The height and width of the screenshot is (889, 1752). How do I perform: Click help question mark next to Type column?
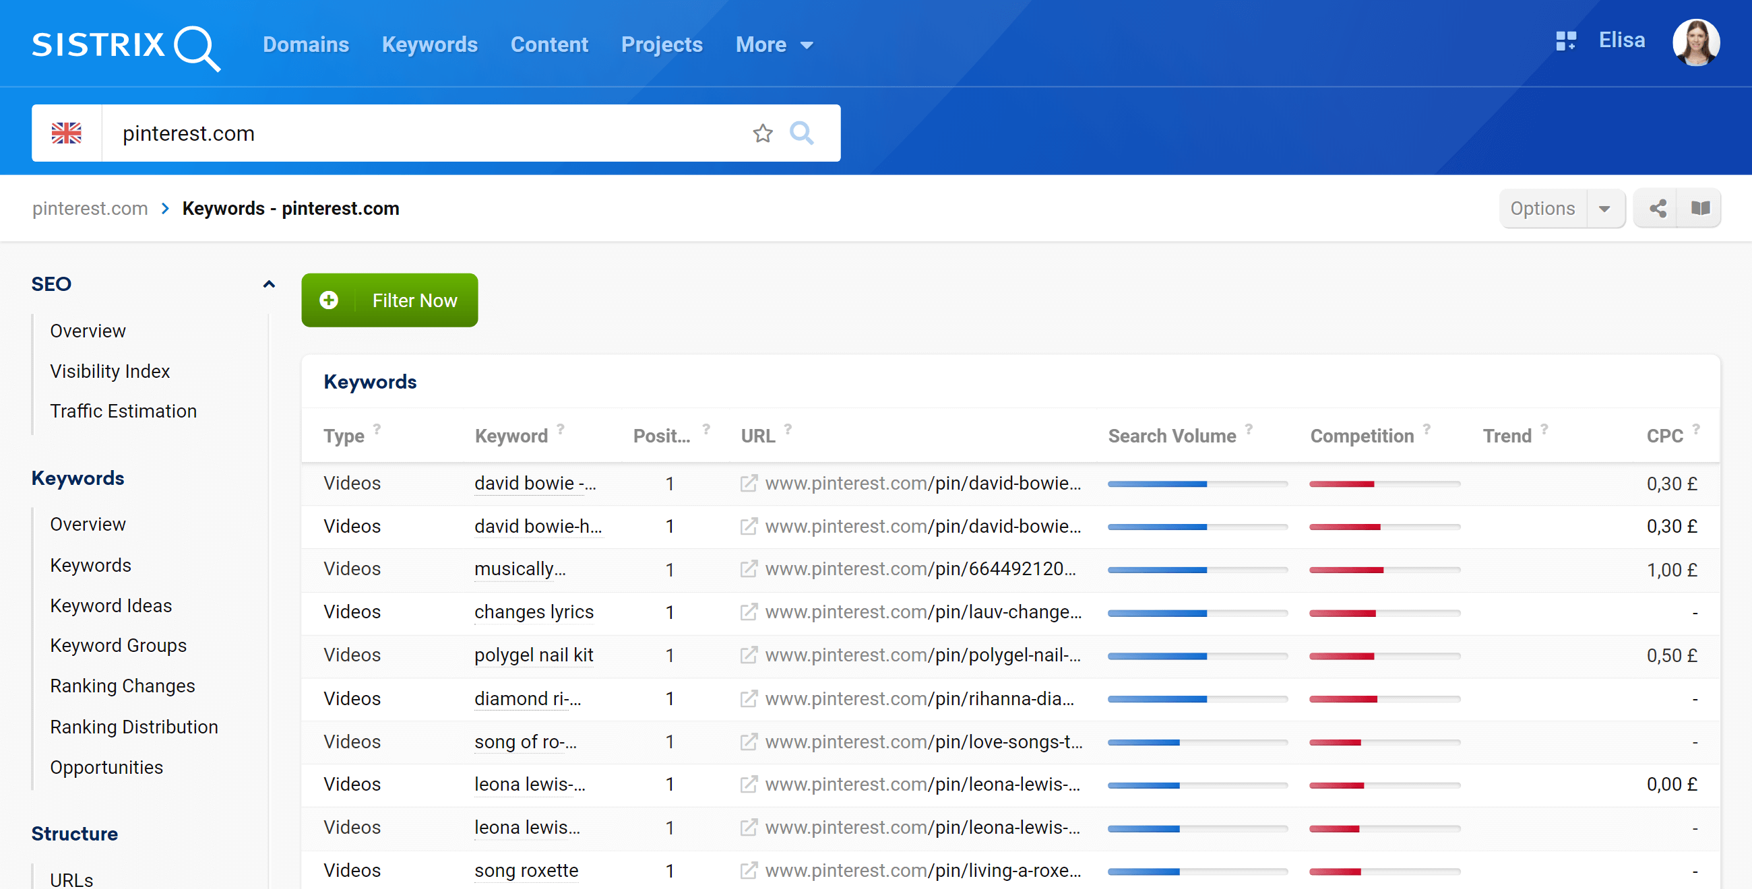tap(377, 429)
